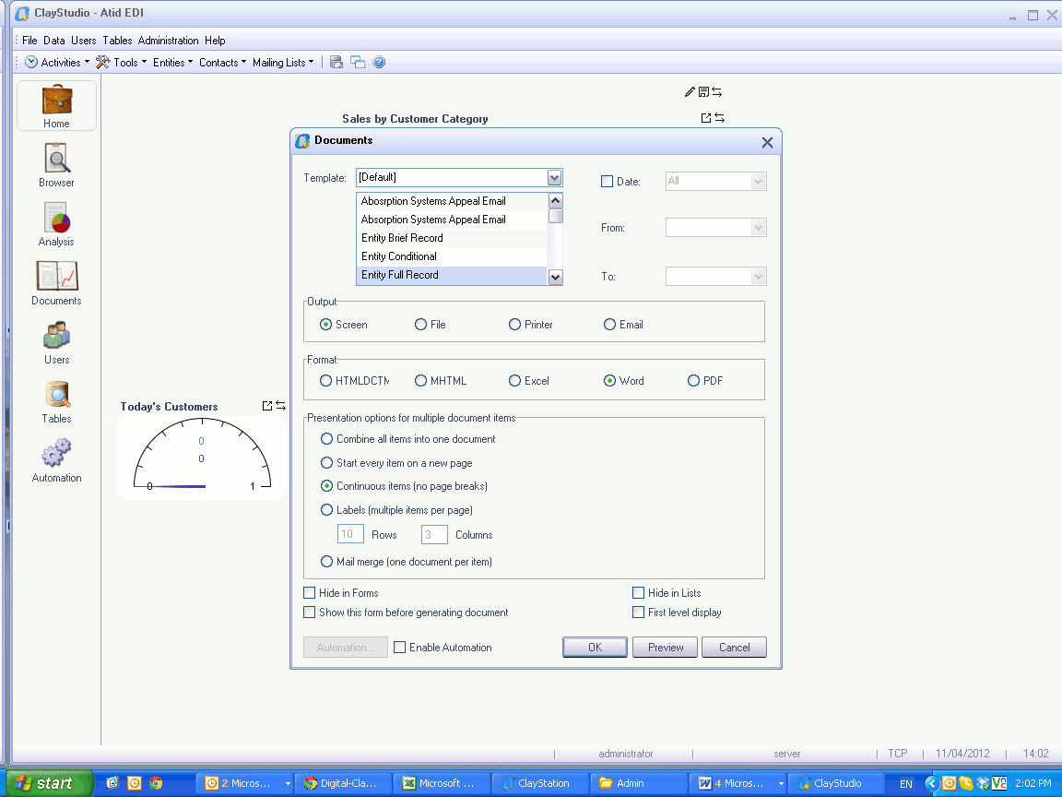
Task: Click the pencil edit icon above dashboard
Action: point(690,91)
